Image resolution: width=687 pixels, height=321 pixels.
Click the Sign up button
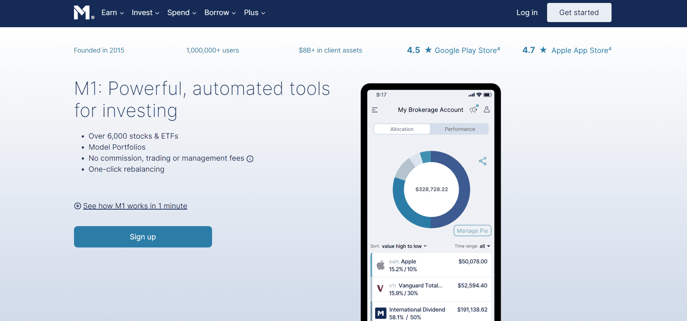143,237
